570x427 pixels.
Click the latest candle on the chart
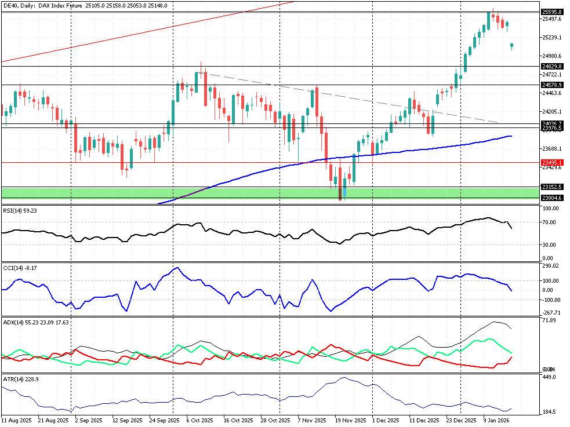tap(512, 46)
